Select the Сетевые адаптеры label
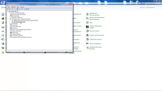Image resolution: width=162 pixels, height=91 pixels. click(16, 34)
